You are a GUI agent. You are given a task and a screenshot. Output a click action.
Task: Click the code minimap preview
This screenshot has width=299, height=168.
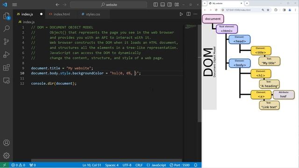191,27
